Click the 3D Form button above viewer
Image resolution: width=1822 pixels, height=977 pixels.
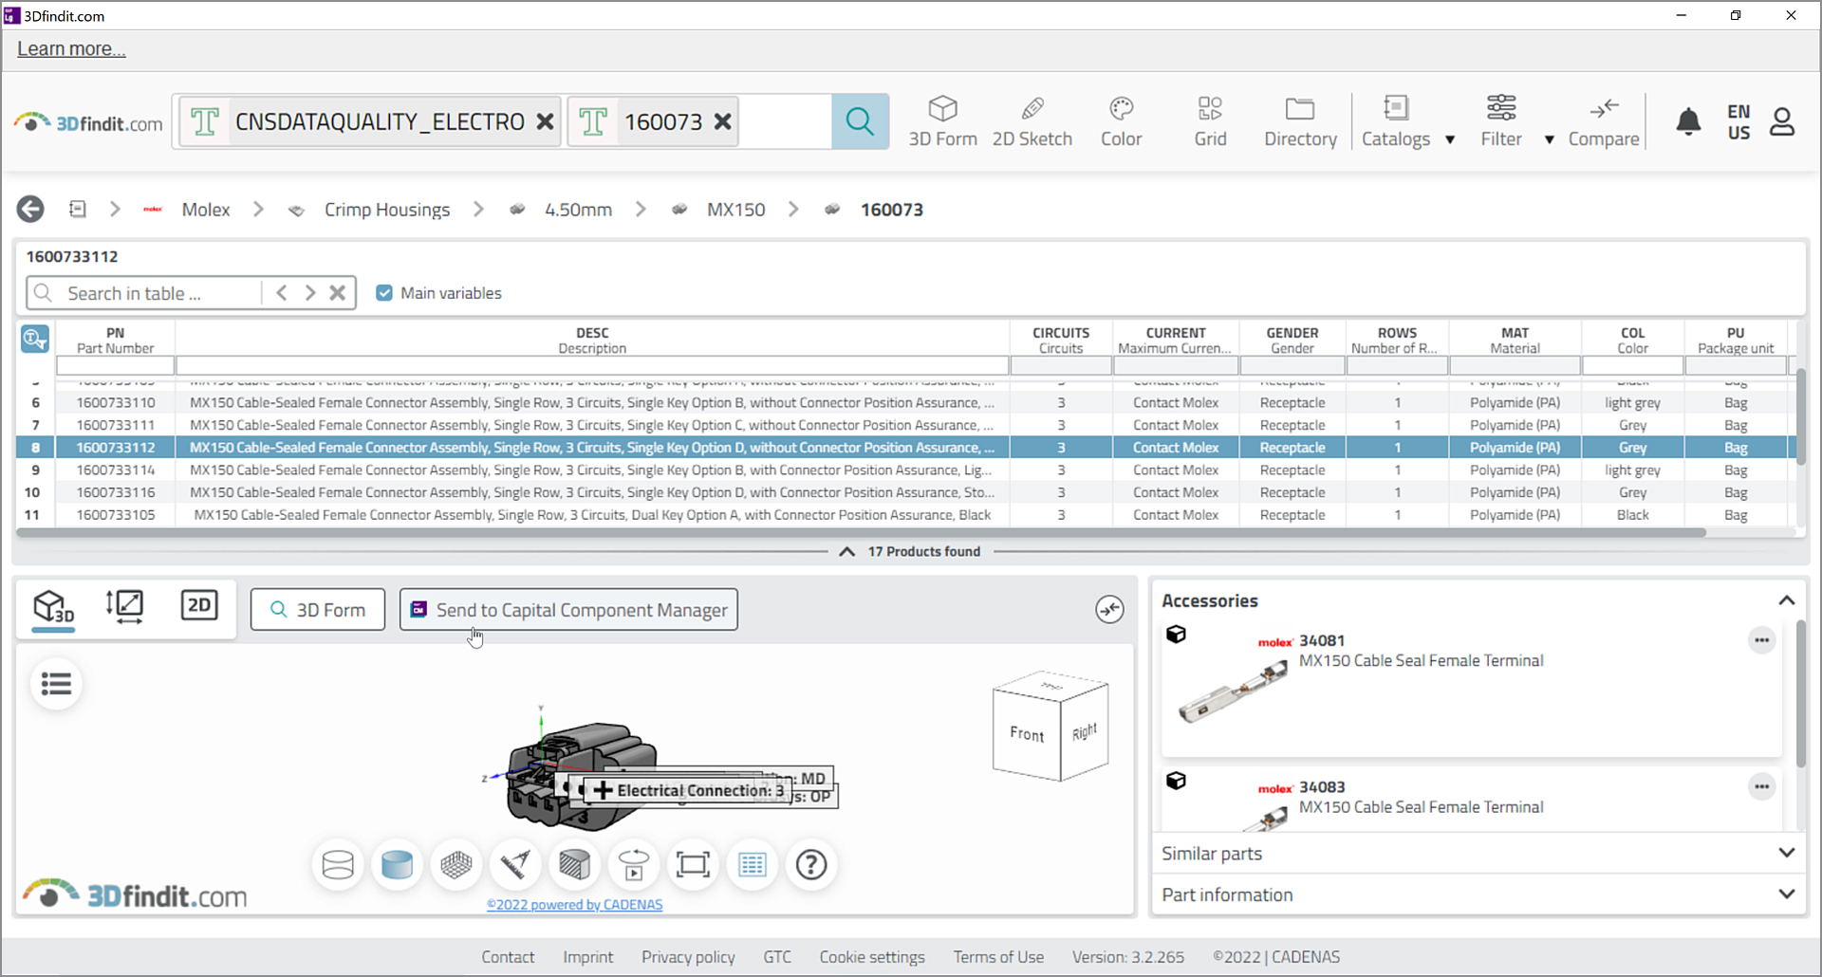pos(318,609)
